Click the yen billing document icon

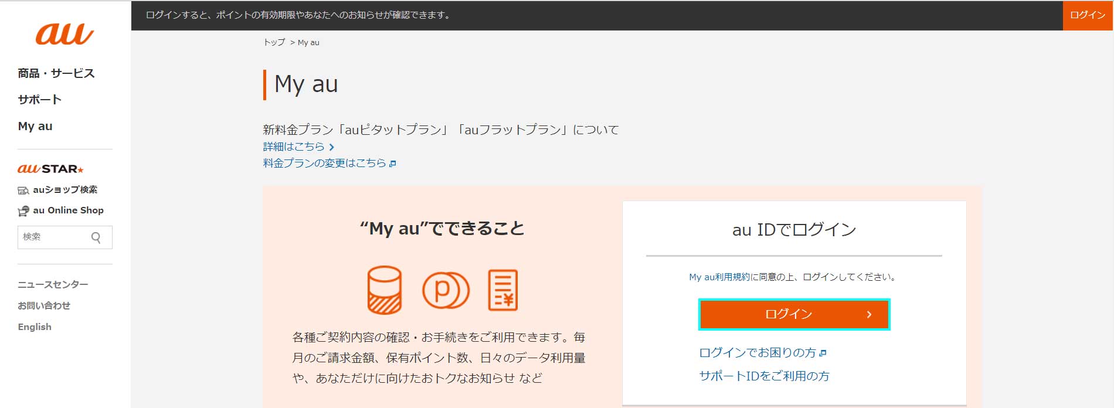pos(502,290)
